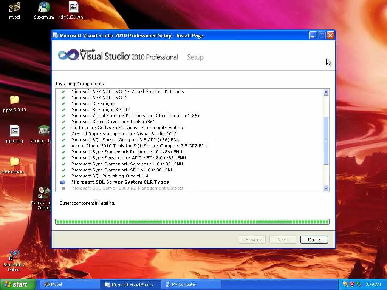387x290 pixels.
Task: Click the tray icon next to the clock
Action: [x=359, y=284]
